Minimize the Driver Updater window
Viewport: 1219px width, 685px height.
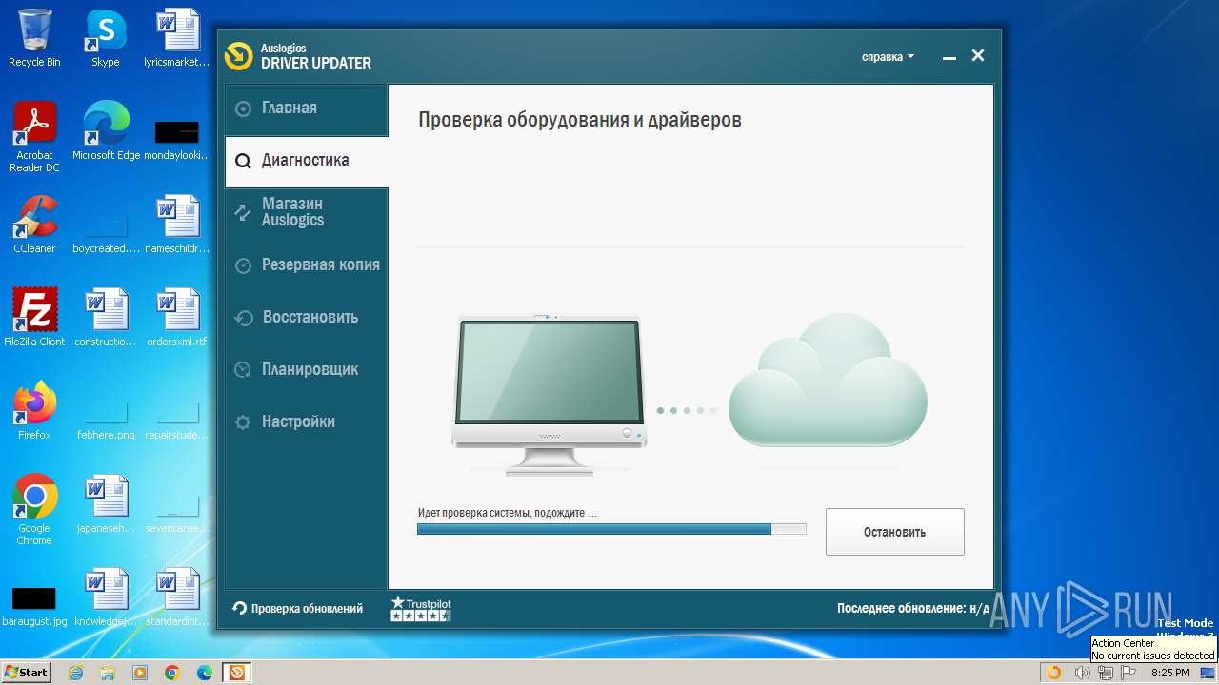949,57
